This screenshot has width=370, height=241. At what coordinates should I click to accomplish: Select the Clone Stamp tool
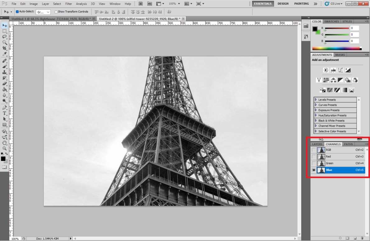pyautogui.click(x=4, y=72)
